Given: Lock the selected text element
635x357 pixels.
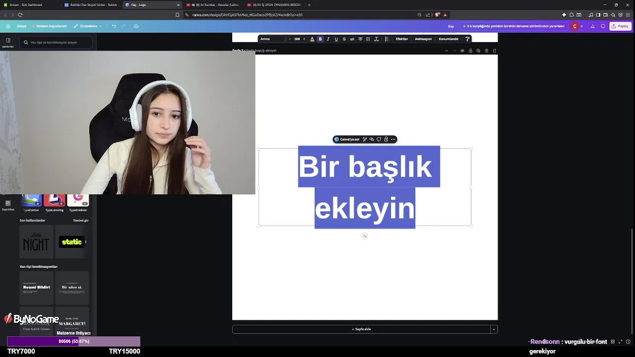Looking at the screenshot, I should [386, 139].
